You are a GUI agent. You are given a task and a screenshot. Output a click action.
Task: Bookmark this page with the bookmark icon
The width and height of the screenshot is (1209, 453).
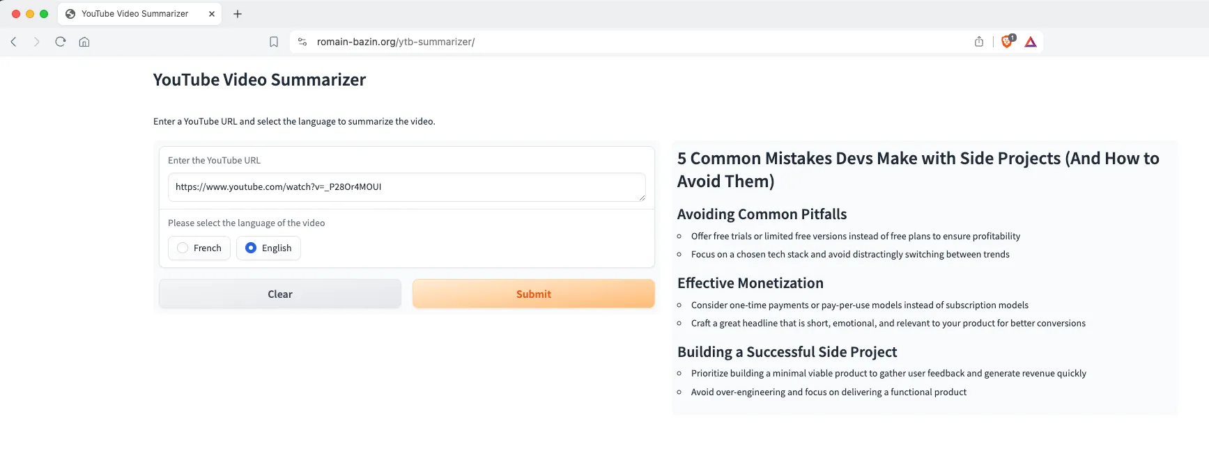coord(274,42)
